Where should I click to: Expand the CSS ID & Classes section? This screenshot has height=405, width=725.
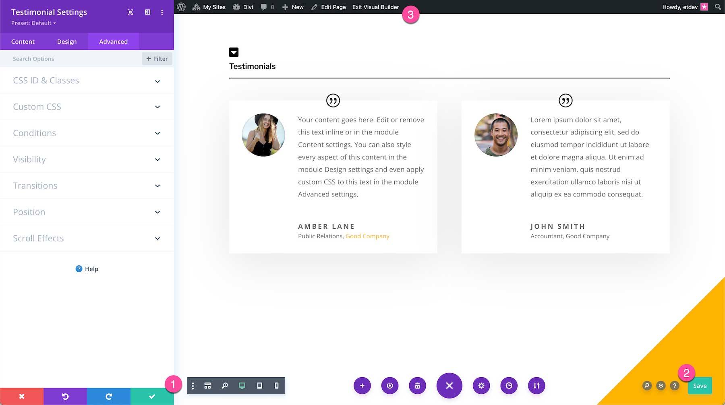pyautogui.click(x=87, y=80)
